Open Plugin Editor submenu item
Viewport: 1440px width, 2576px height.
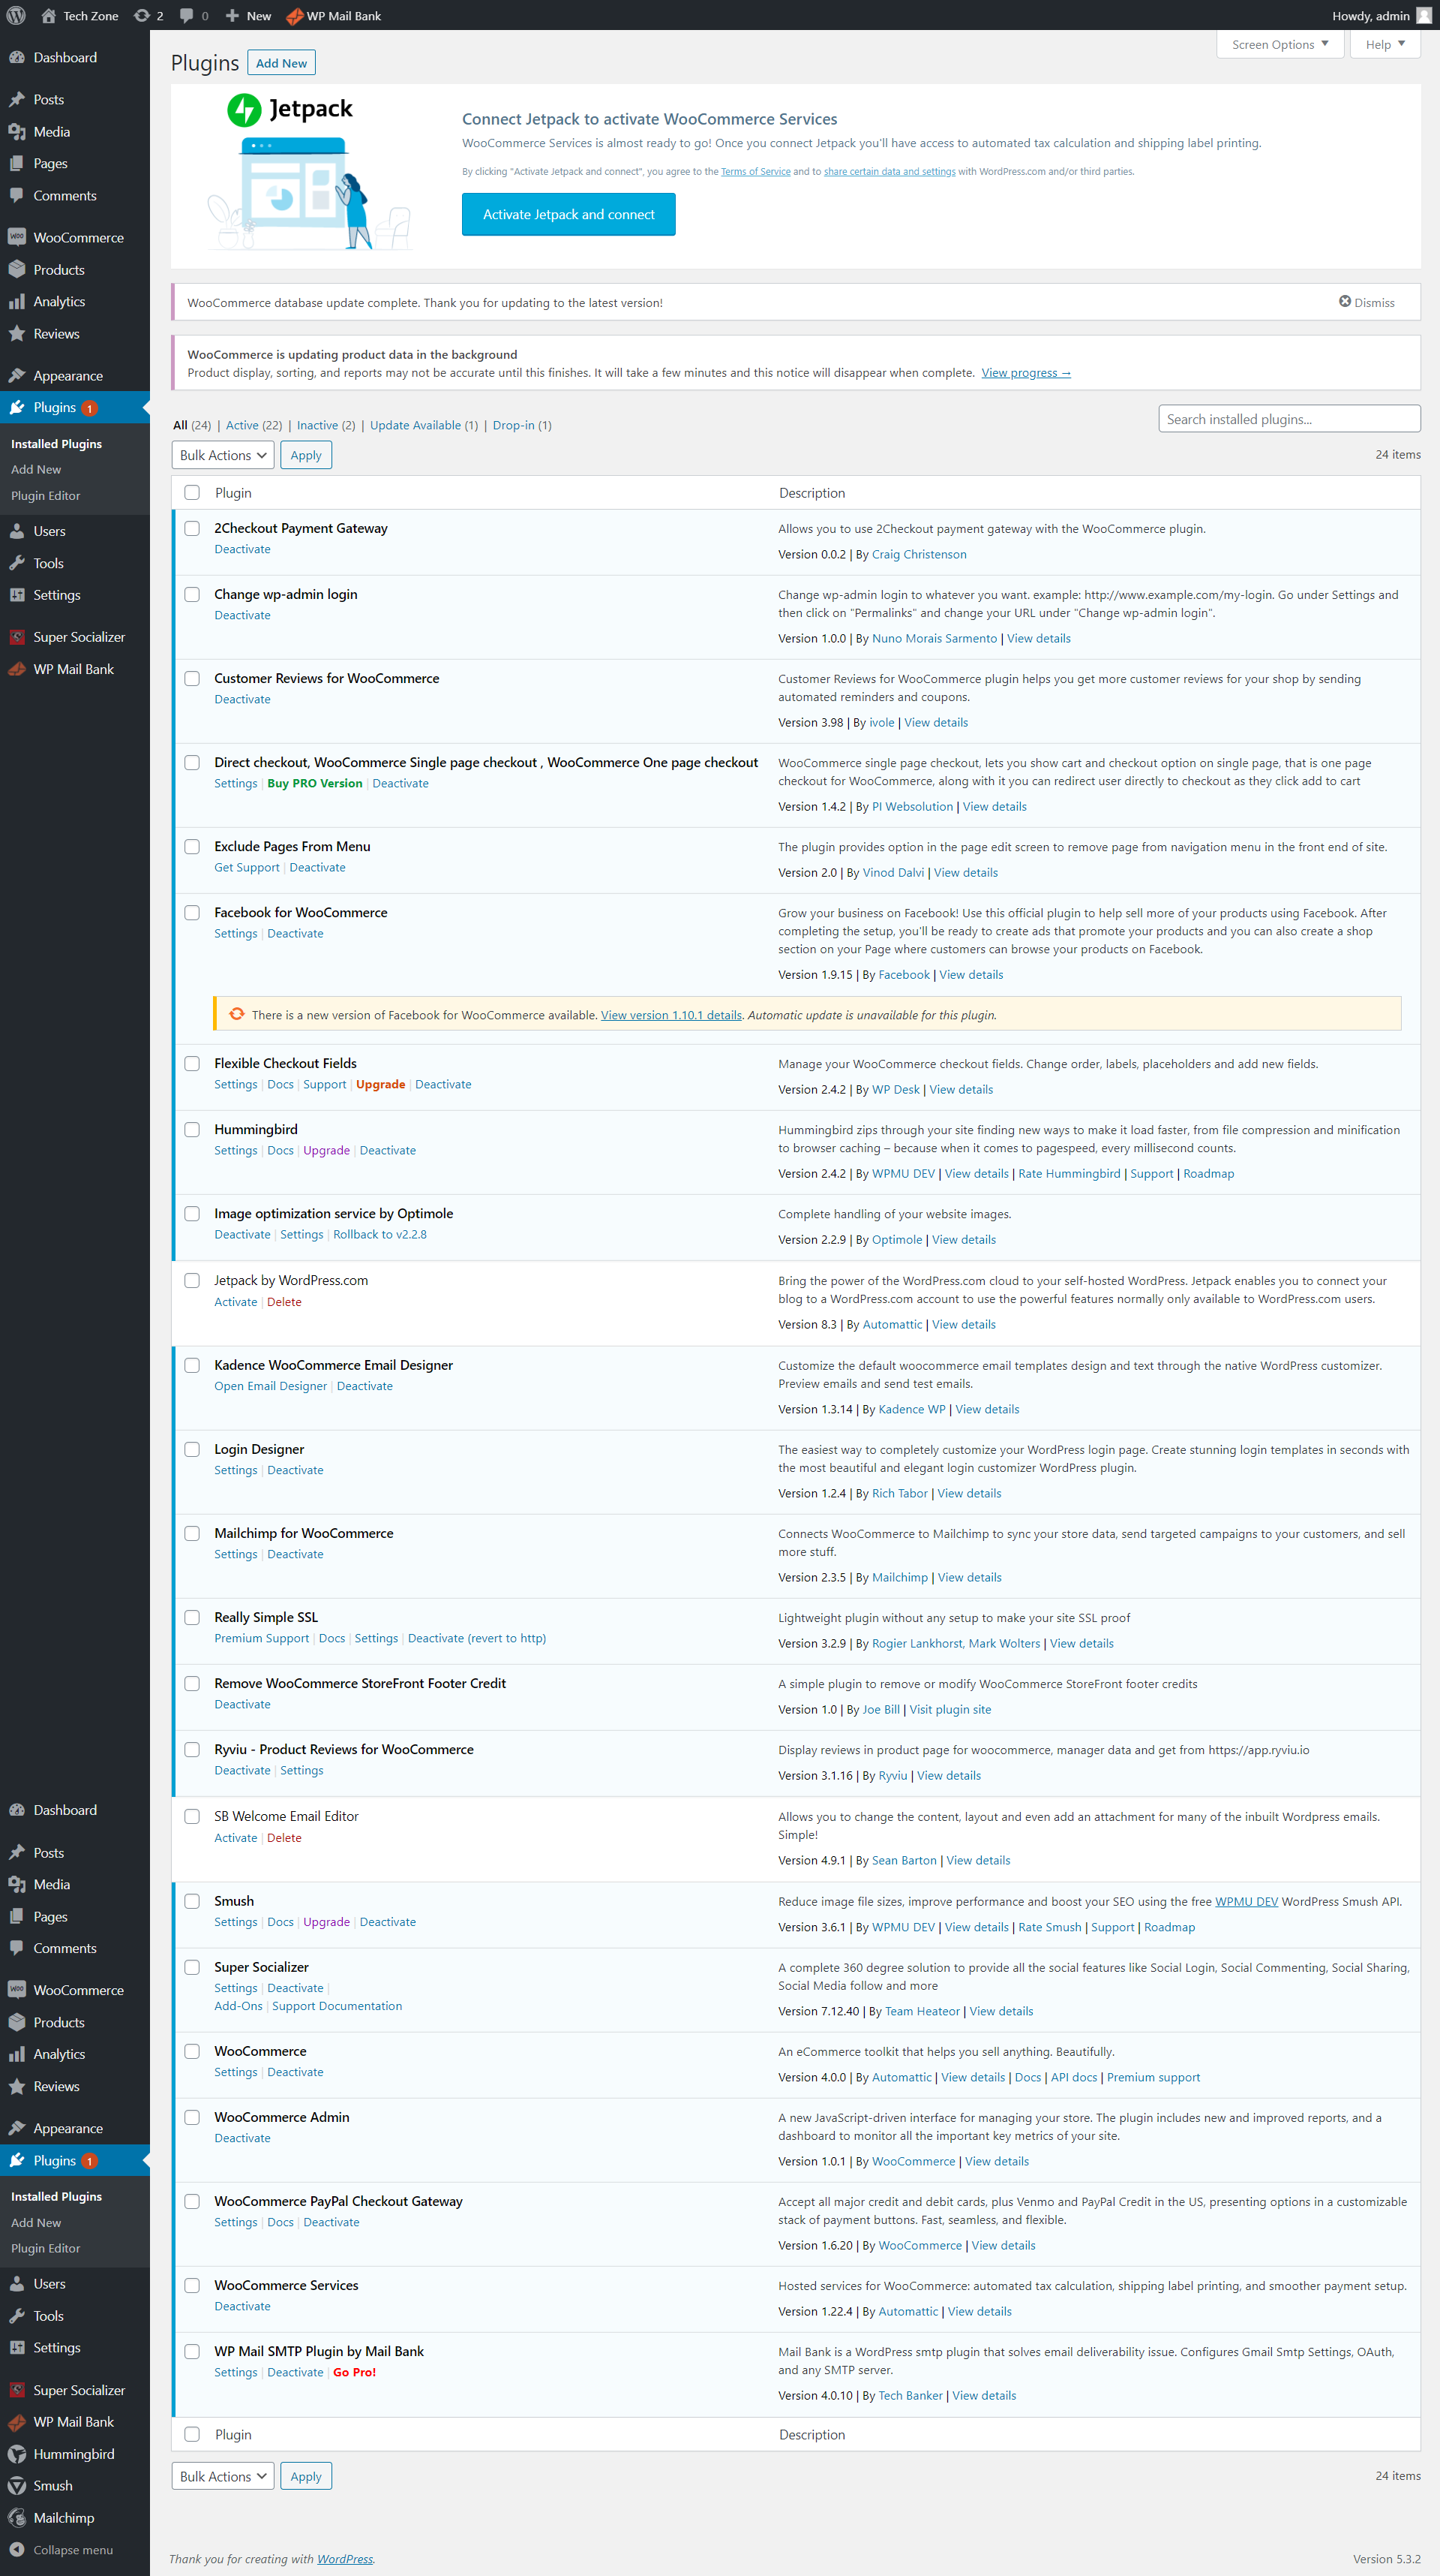pyautogui.click(x=45, y=495)
